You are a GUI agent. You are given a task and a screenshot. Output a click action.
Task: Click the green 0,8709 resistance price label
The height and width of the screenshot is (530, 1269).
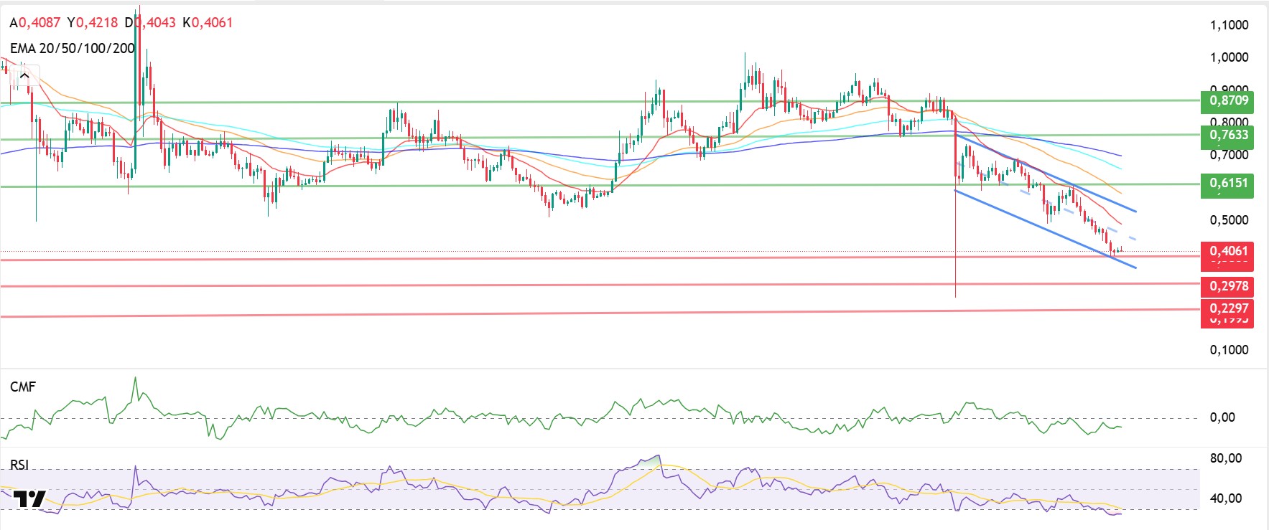coord(1227,100)
